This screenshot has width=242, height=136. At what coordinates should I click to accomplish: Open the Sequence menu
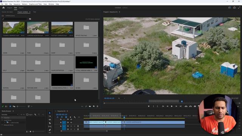pyautogui.click(x=17, y=4)
